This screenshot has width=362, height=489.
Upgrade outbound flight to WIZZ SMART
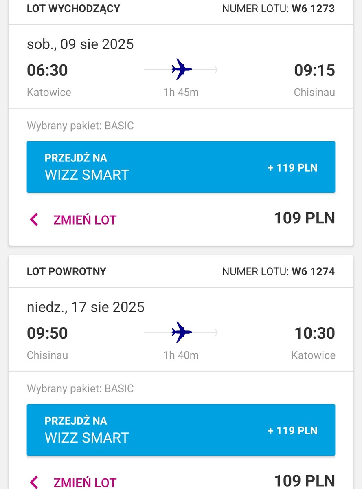pos(181,167)
